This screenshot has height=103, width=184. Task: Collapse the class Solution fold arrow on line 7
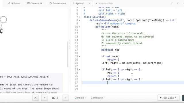79,17
